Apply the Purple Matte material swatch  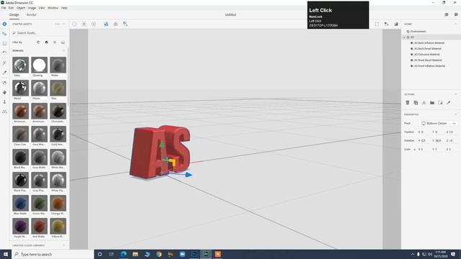pyautogui.click(x=21, y=226)
